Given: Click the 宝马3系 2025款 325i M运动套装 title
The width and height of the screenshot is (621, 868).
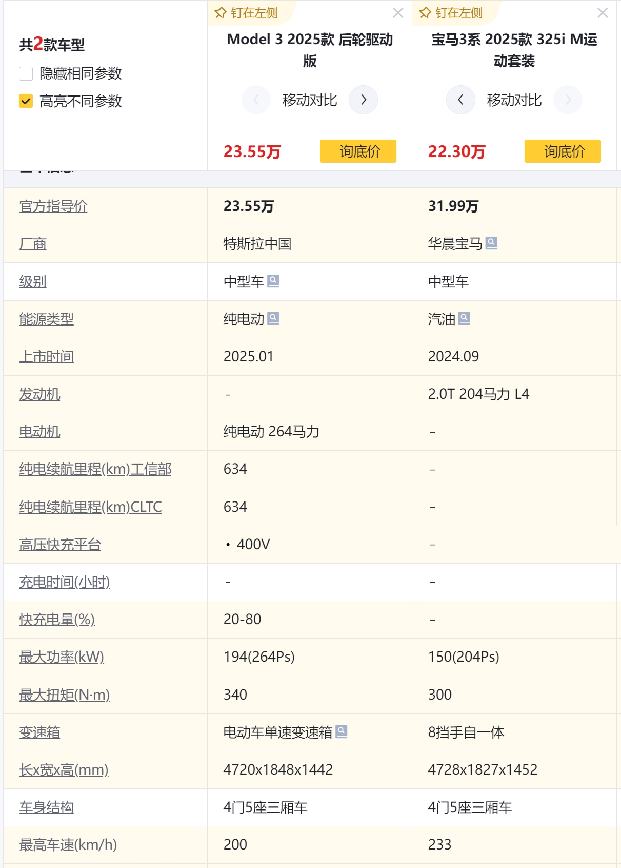Looking at the screenshot, I should (x=514, y=50).
